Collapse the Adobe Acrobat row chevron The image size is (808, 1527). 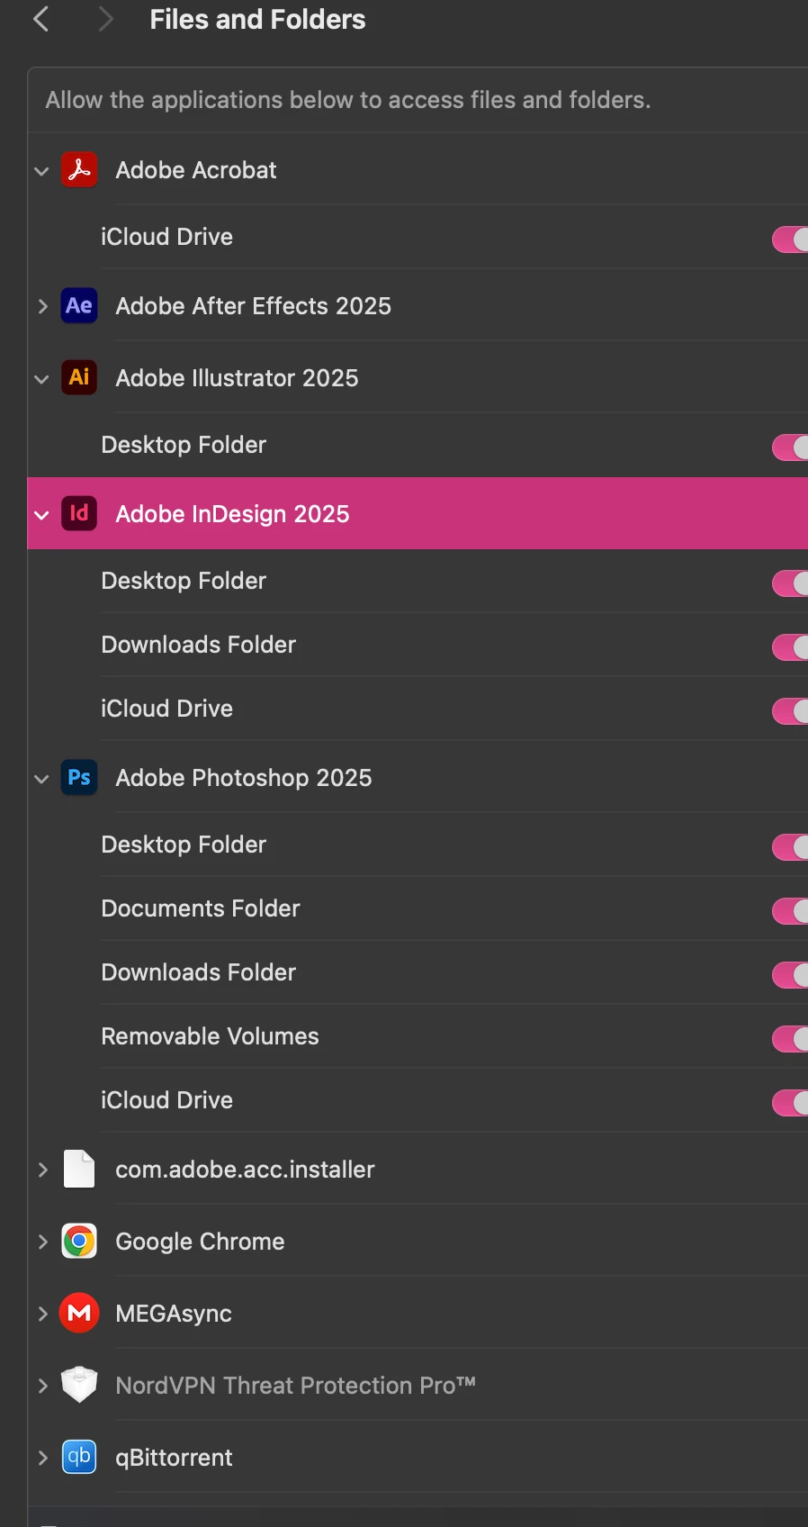coord(41,171)
